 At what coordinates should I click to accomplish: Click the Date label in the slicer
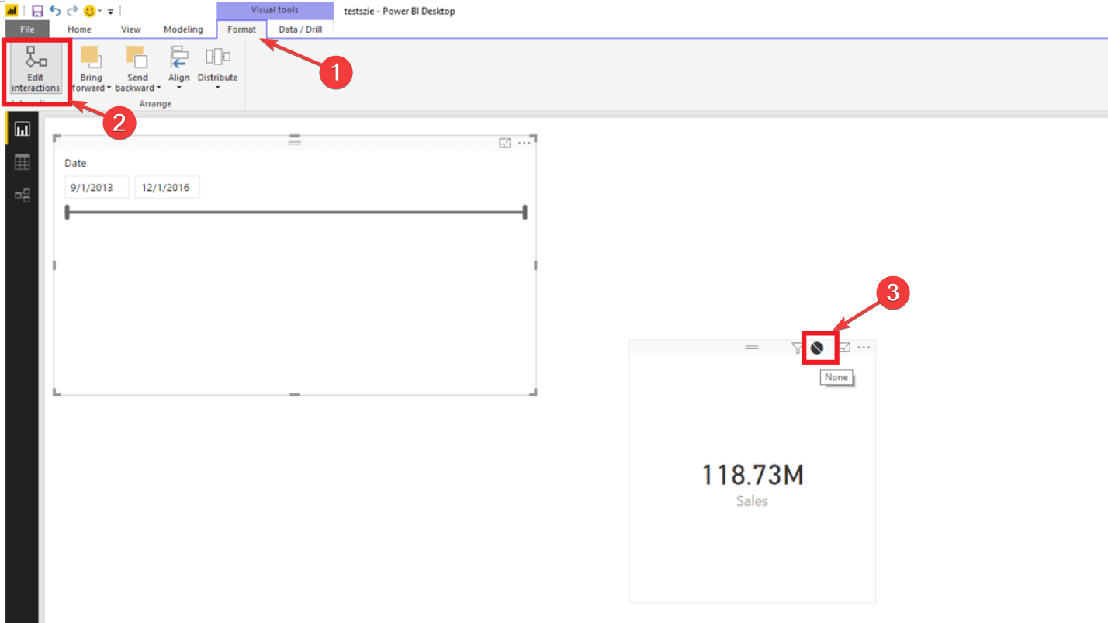(75, 163)
